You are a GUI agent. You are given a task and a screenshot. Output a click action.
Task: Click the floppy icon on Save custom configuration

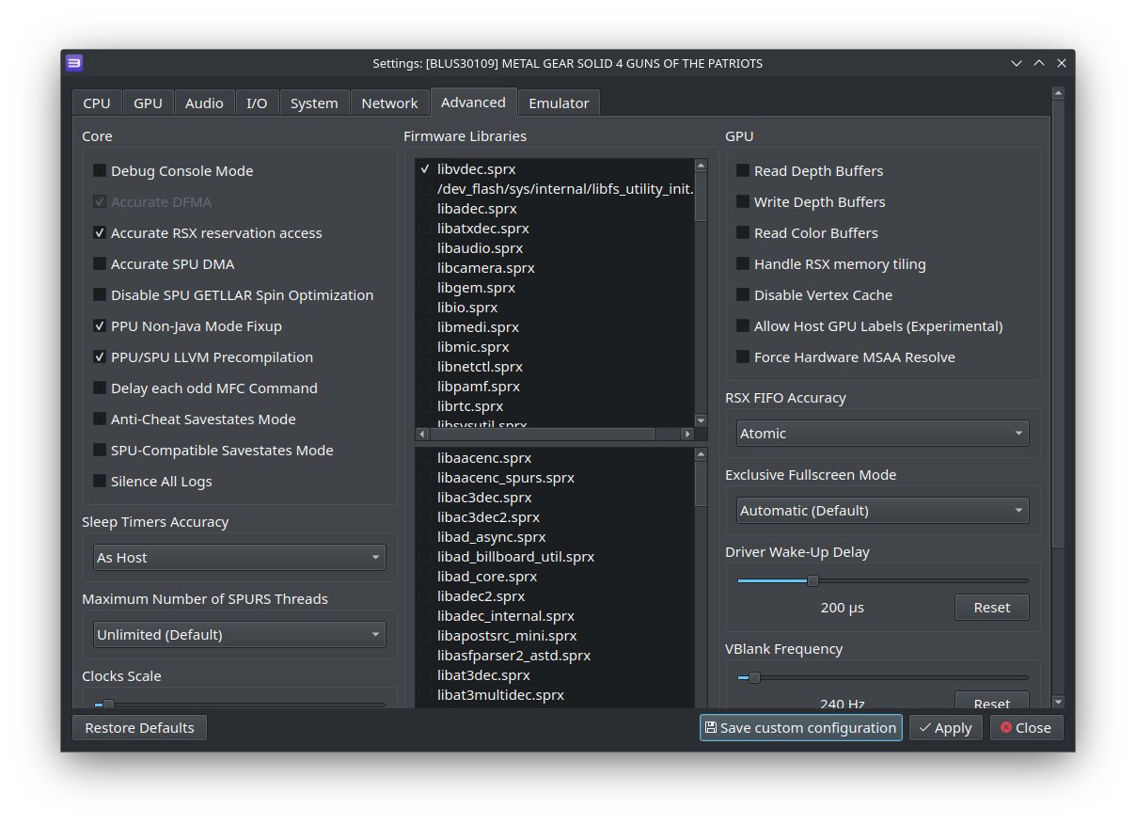point(711,727)
